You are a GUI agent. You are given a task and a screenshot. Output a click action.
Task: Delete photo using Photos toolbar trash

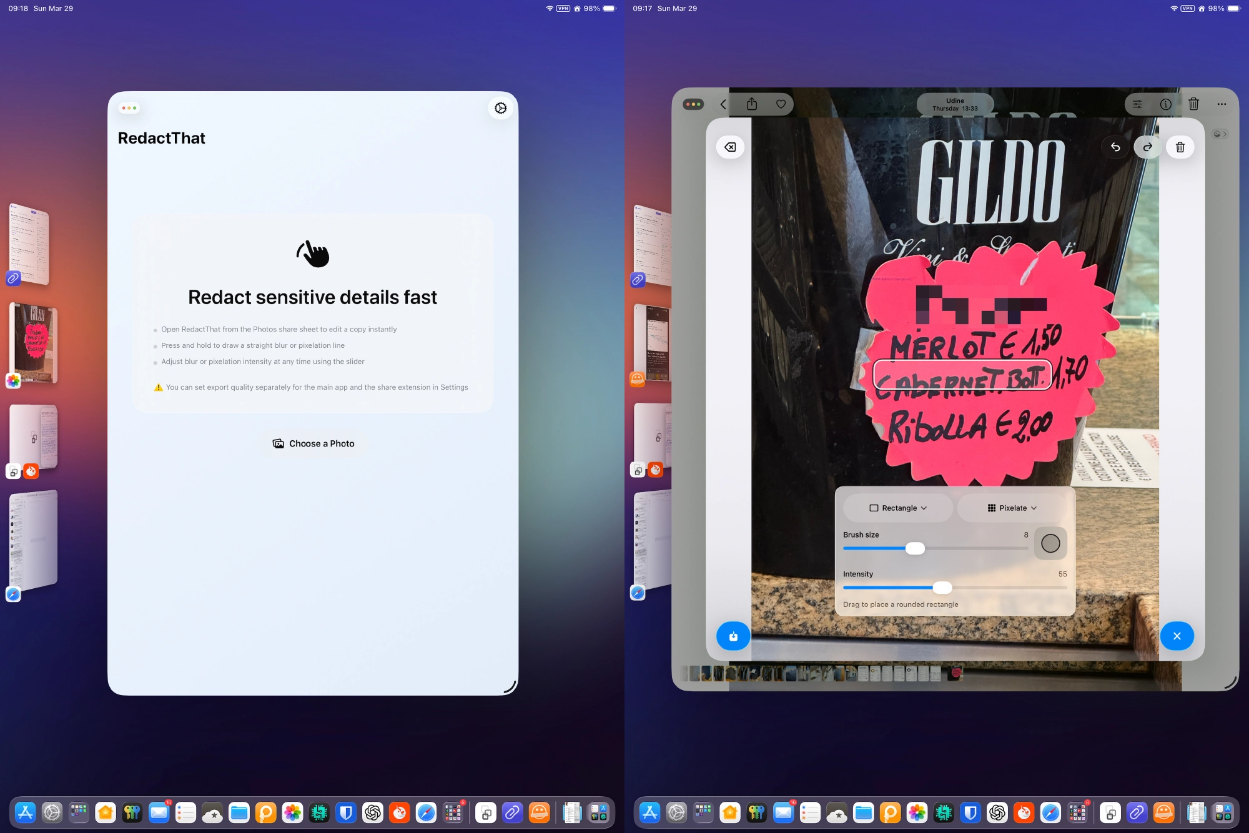coord(1193,104)
